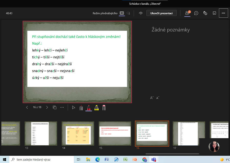Open the meeting chat icon
The height and width of the screenshot is (163, 230).
196,13
